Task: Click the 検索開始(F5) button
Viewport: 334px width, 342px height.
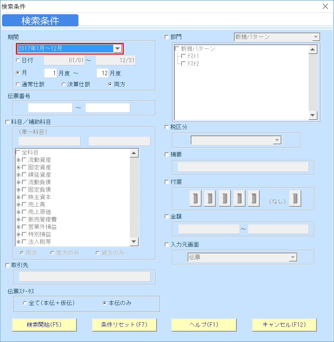Action: (x=44, y=325)
